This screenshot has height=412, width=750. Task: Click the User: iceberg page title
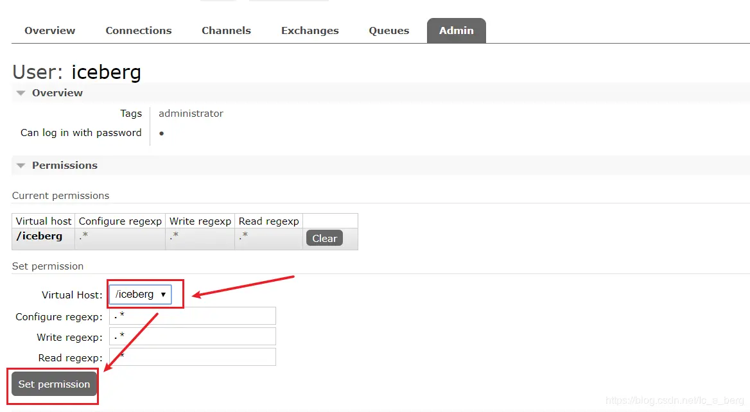click(76, 72)
